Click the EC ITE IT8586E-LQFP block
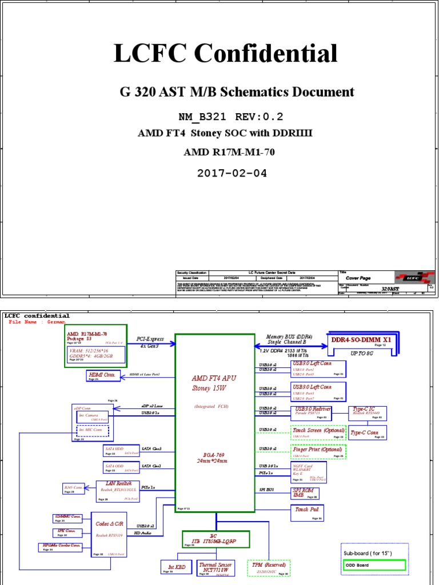439x585 pixels. (x=215, y=539)
